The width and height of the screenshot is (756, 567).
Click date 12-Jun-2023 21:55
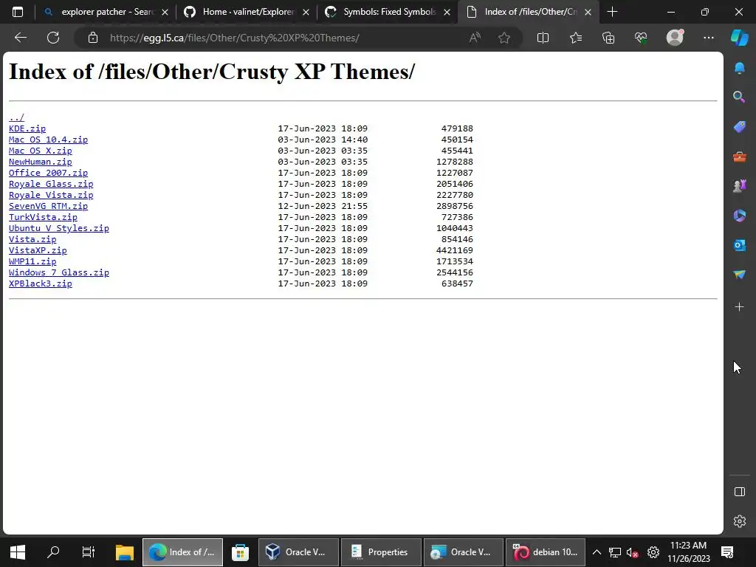tap(323, 206)
